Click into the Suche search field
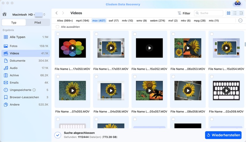 [x=211, y=13]
